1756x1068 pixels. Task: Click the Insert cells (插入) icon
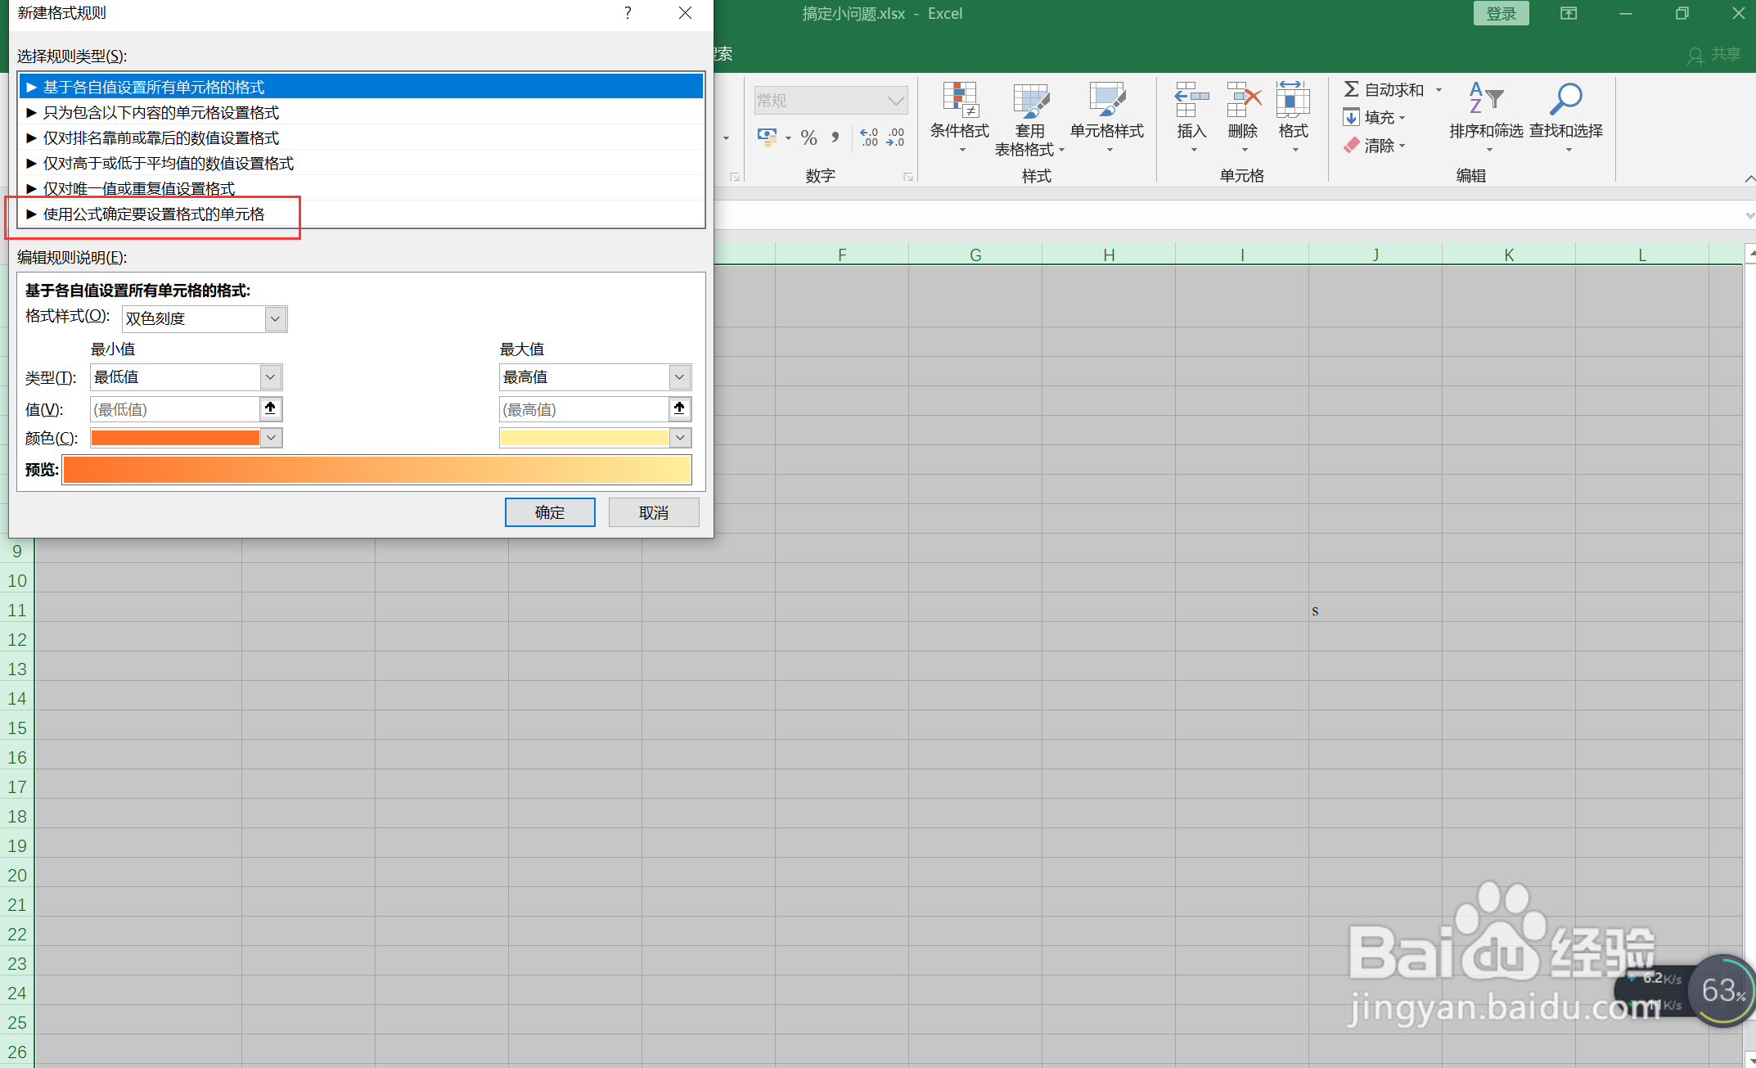click(1191, 100)
